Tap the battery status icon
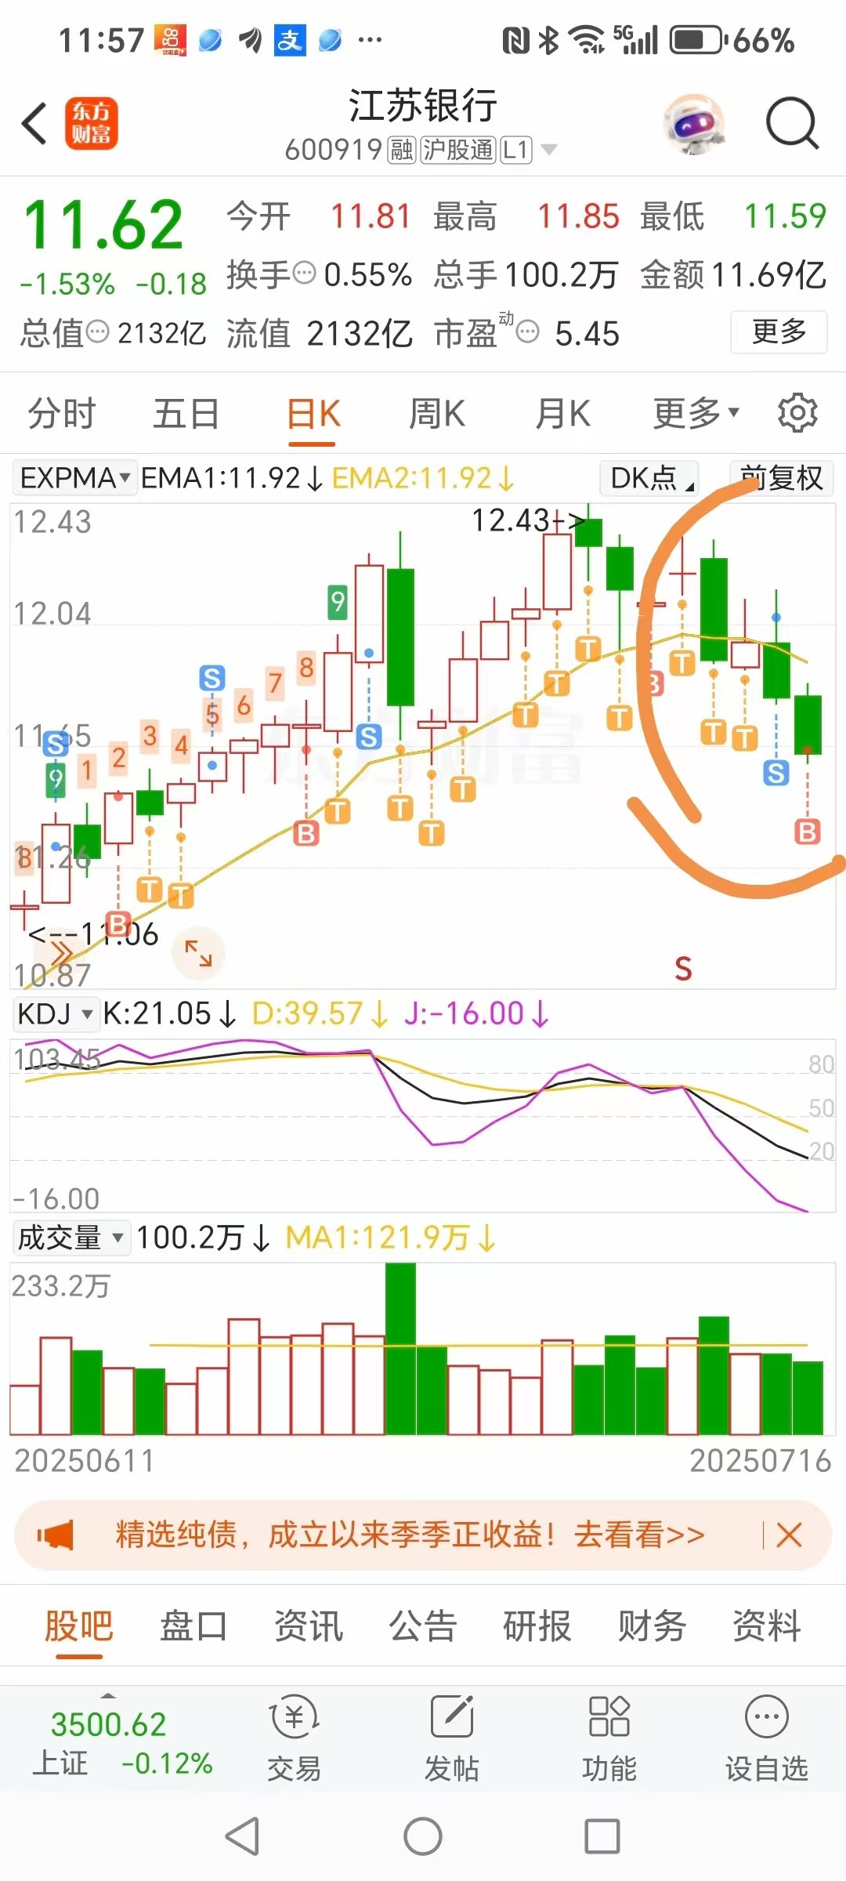 [697, 40]
